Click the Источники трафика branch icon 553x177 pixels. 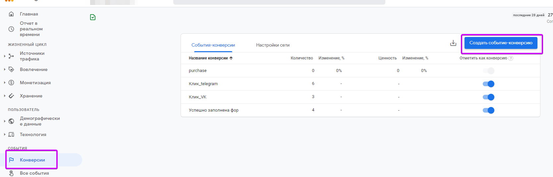click(11, 56)
